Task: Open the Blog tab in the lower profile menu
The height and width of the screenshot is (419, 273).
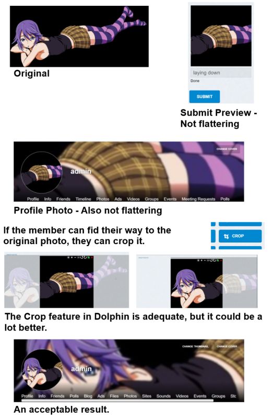Action: [88, 396]
